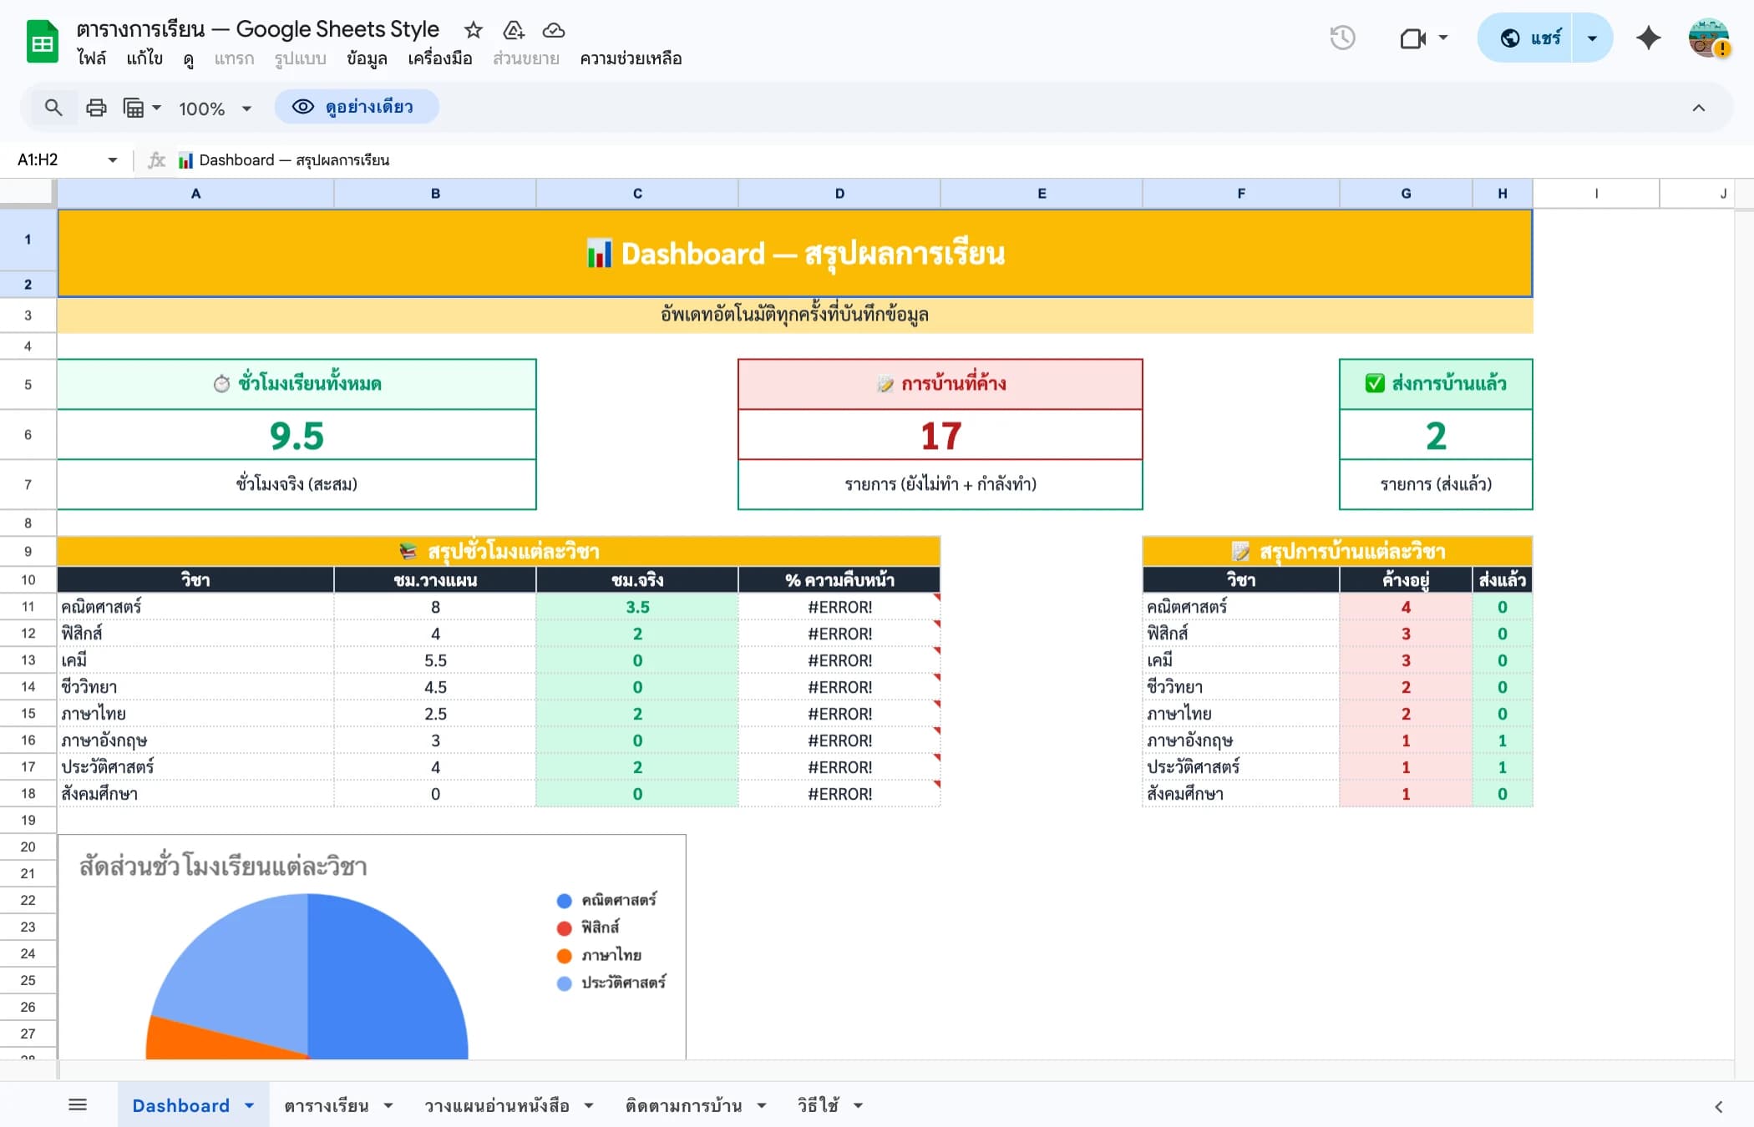Select the paint format tool
The height and width of the screenshot is (1127, 1754).
coord(134,107)
